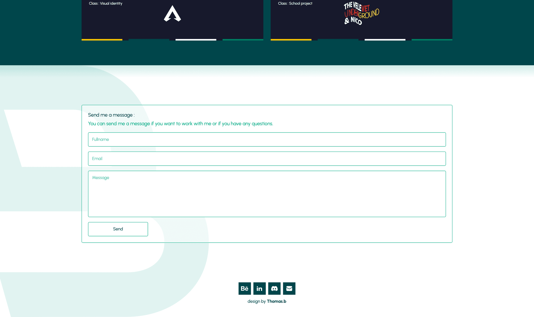Open the Thomas.b credit link
Viewport: 534px width, 317px height.
coord(276,301)
